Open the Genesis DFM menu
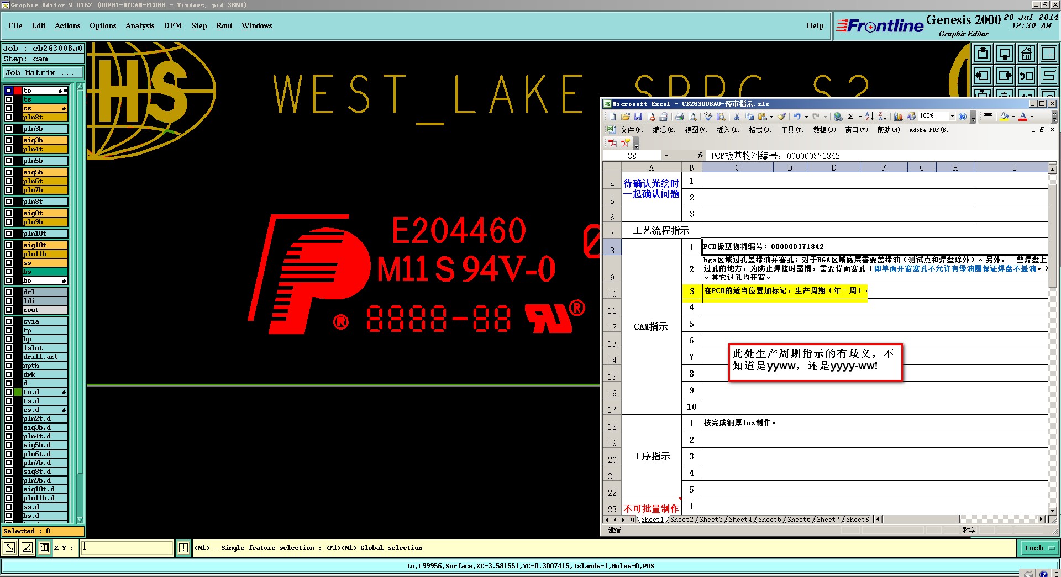 [173, 25]
